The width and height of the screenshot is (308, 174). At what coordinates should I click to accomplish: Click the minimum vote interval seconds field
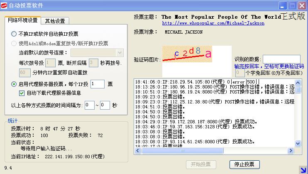point(89,105)
